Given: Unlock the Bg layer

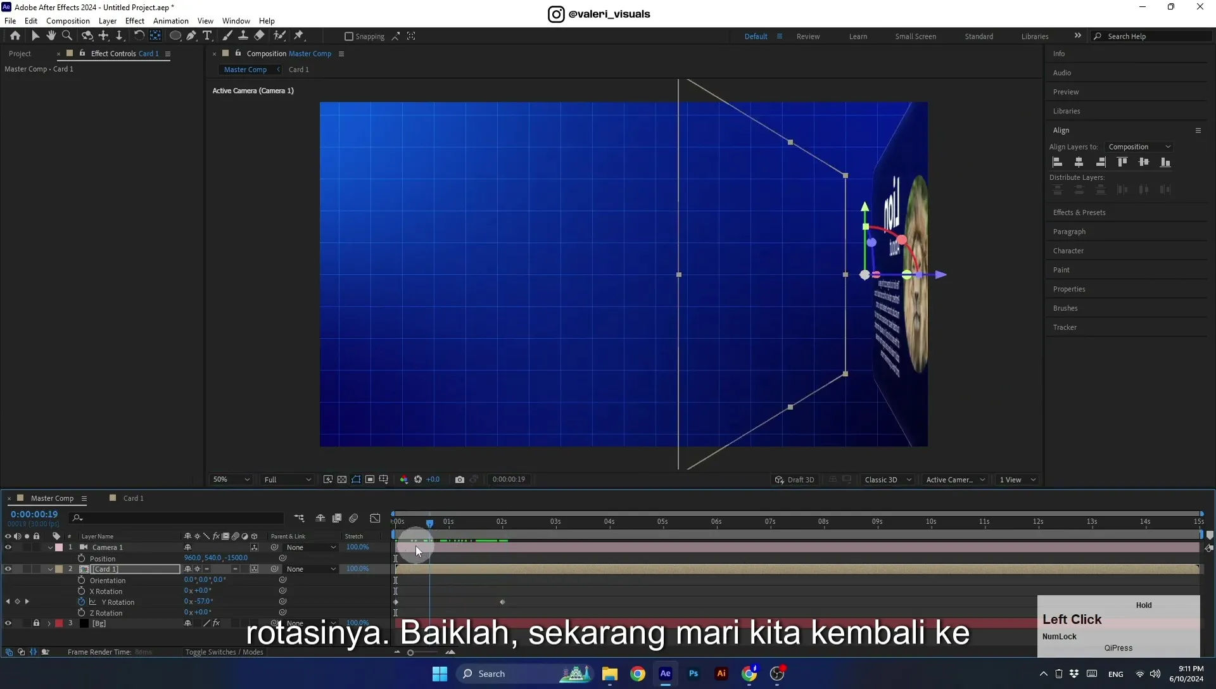Looking at the screenshot, I should (x=36, y=624).
